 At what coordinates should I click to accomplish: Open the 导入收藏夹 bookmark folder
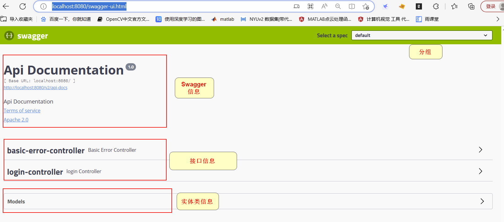17,19
